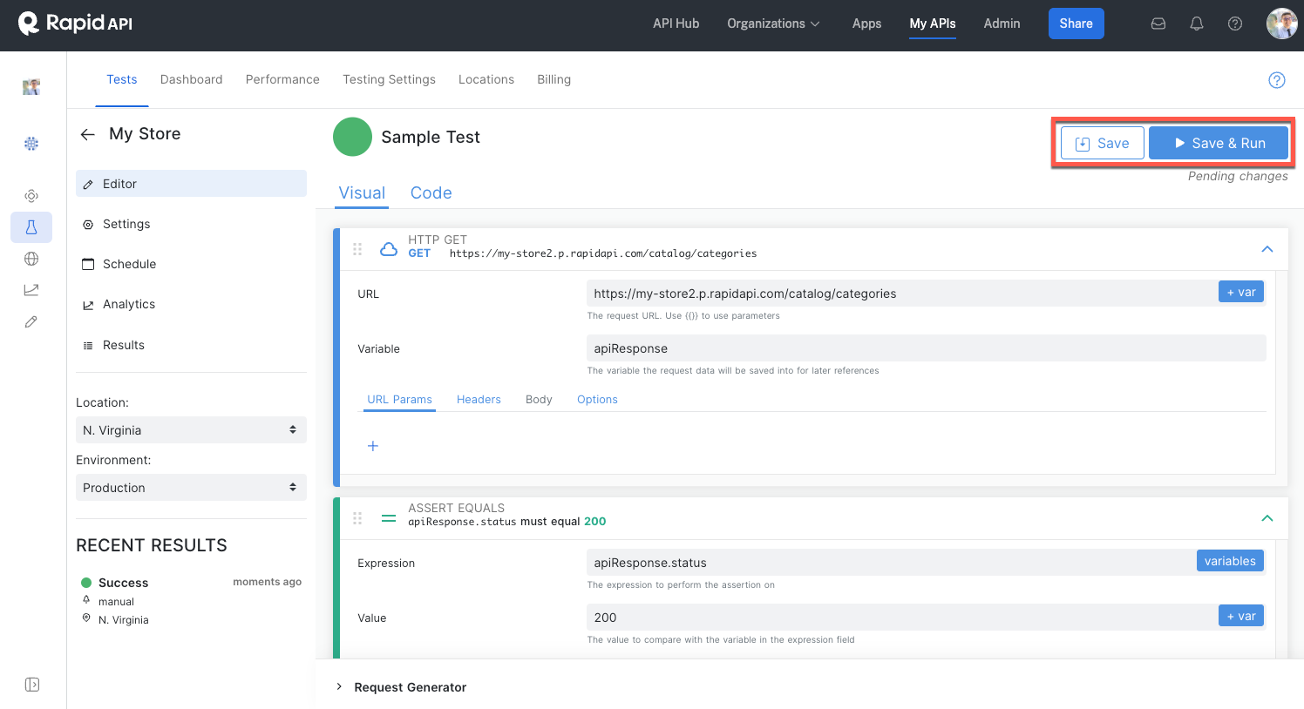Select the Tests tab
Image resolution: width=1304 pixels, height=709 pixels.
point(122,79)
